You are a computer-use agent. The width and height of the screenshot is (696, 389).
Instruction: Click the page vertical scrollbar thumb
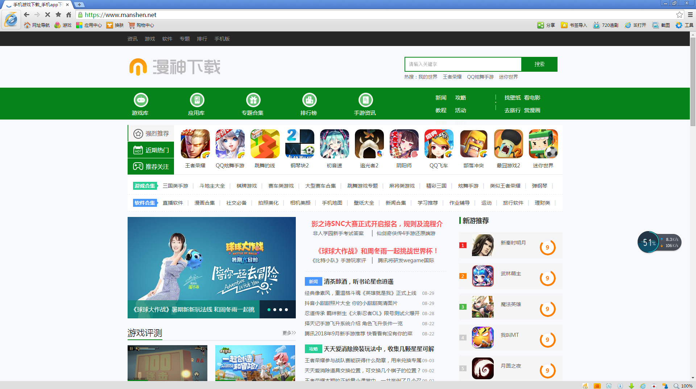(x=693, y=81)
